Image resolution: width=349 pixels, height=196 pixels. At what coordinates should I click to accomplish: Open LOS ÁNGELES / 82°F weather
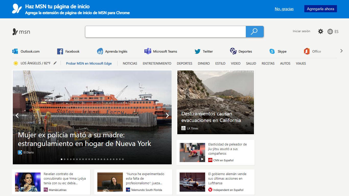tap(36, 63)
